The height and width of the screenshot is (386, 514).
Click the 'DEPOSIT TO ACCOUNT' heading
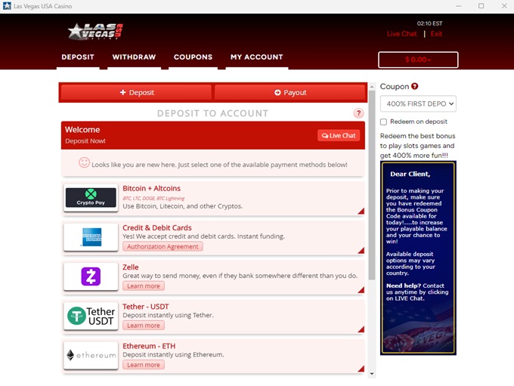click(x=212, y=113)
